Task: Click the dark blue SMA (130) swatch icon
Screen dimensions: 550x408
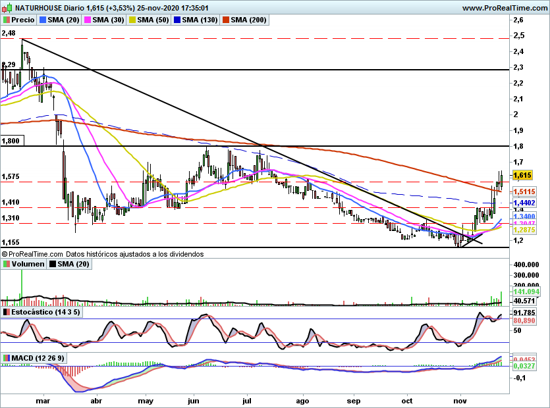Action: [177, 20]
